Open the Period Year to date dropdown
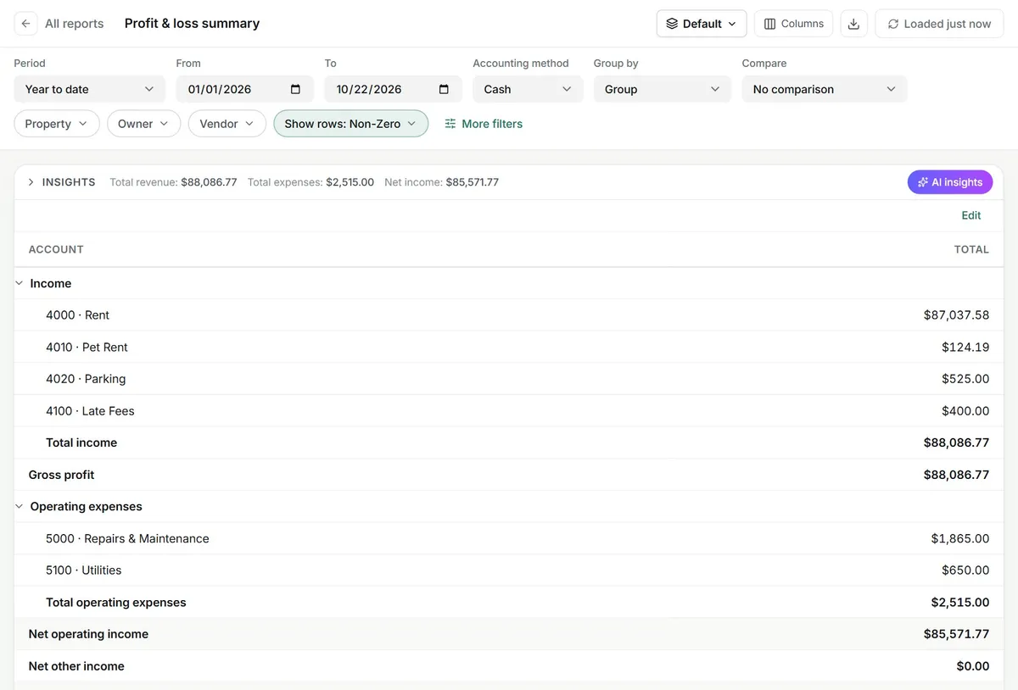The width and height of the screenshot is (1018, 690). pyautogui.click(x=90, y=89)
